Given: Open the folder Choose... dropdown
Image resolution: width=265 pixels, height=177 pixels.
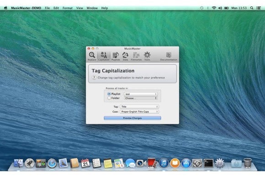Looking at the screenshot, I should (141, 98).
